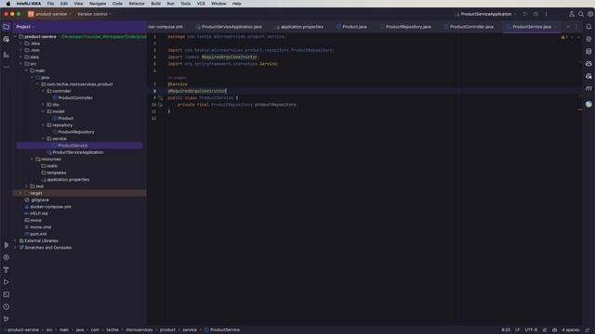
Task: Expand Scratches and Consoles node
Action: [15, 248]
